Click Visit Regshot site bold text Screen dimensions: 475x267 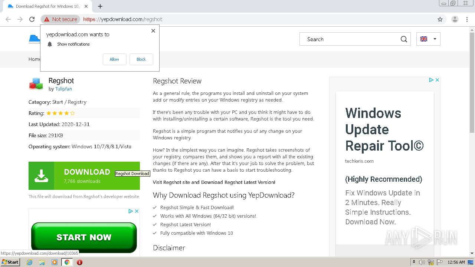pyautogui.click(x=214, y=182)
